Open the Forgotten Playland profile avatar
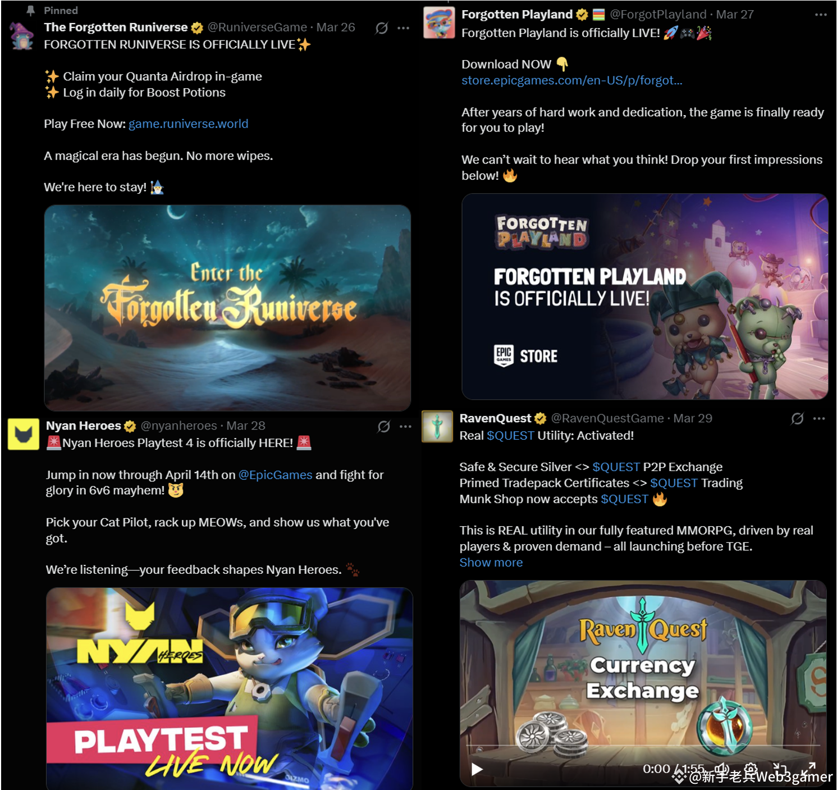 [x=439, y=23]
